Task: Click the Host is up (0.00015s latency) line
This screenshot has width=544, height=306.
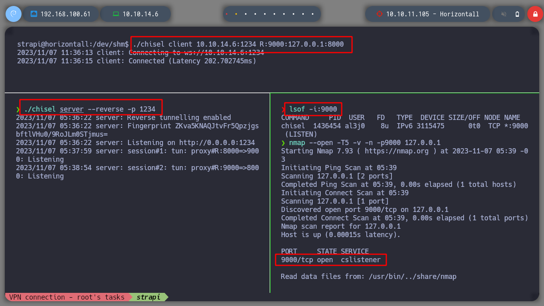Action: click(341, 235)
